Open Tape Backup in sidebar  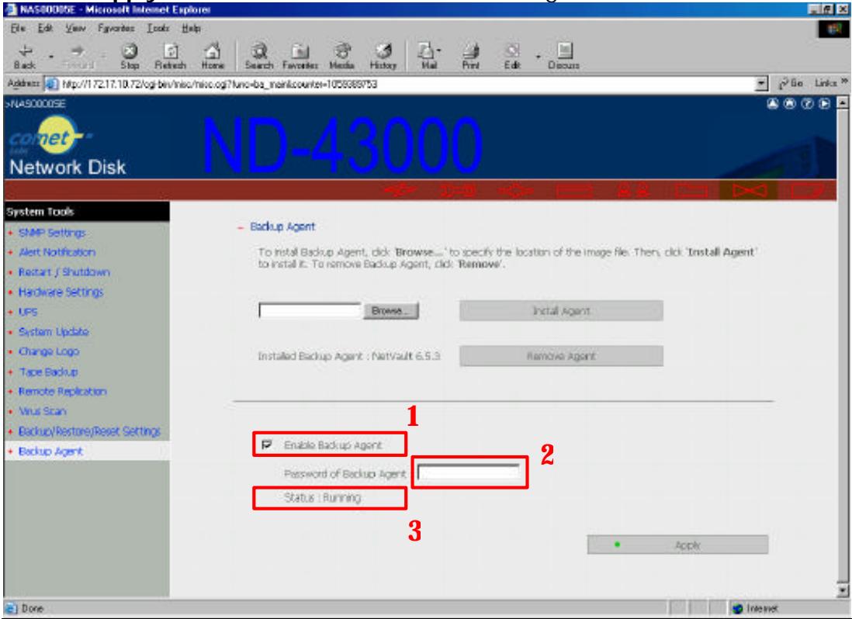(x=48, y=372)
